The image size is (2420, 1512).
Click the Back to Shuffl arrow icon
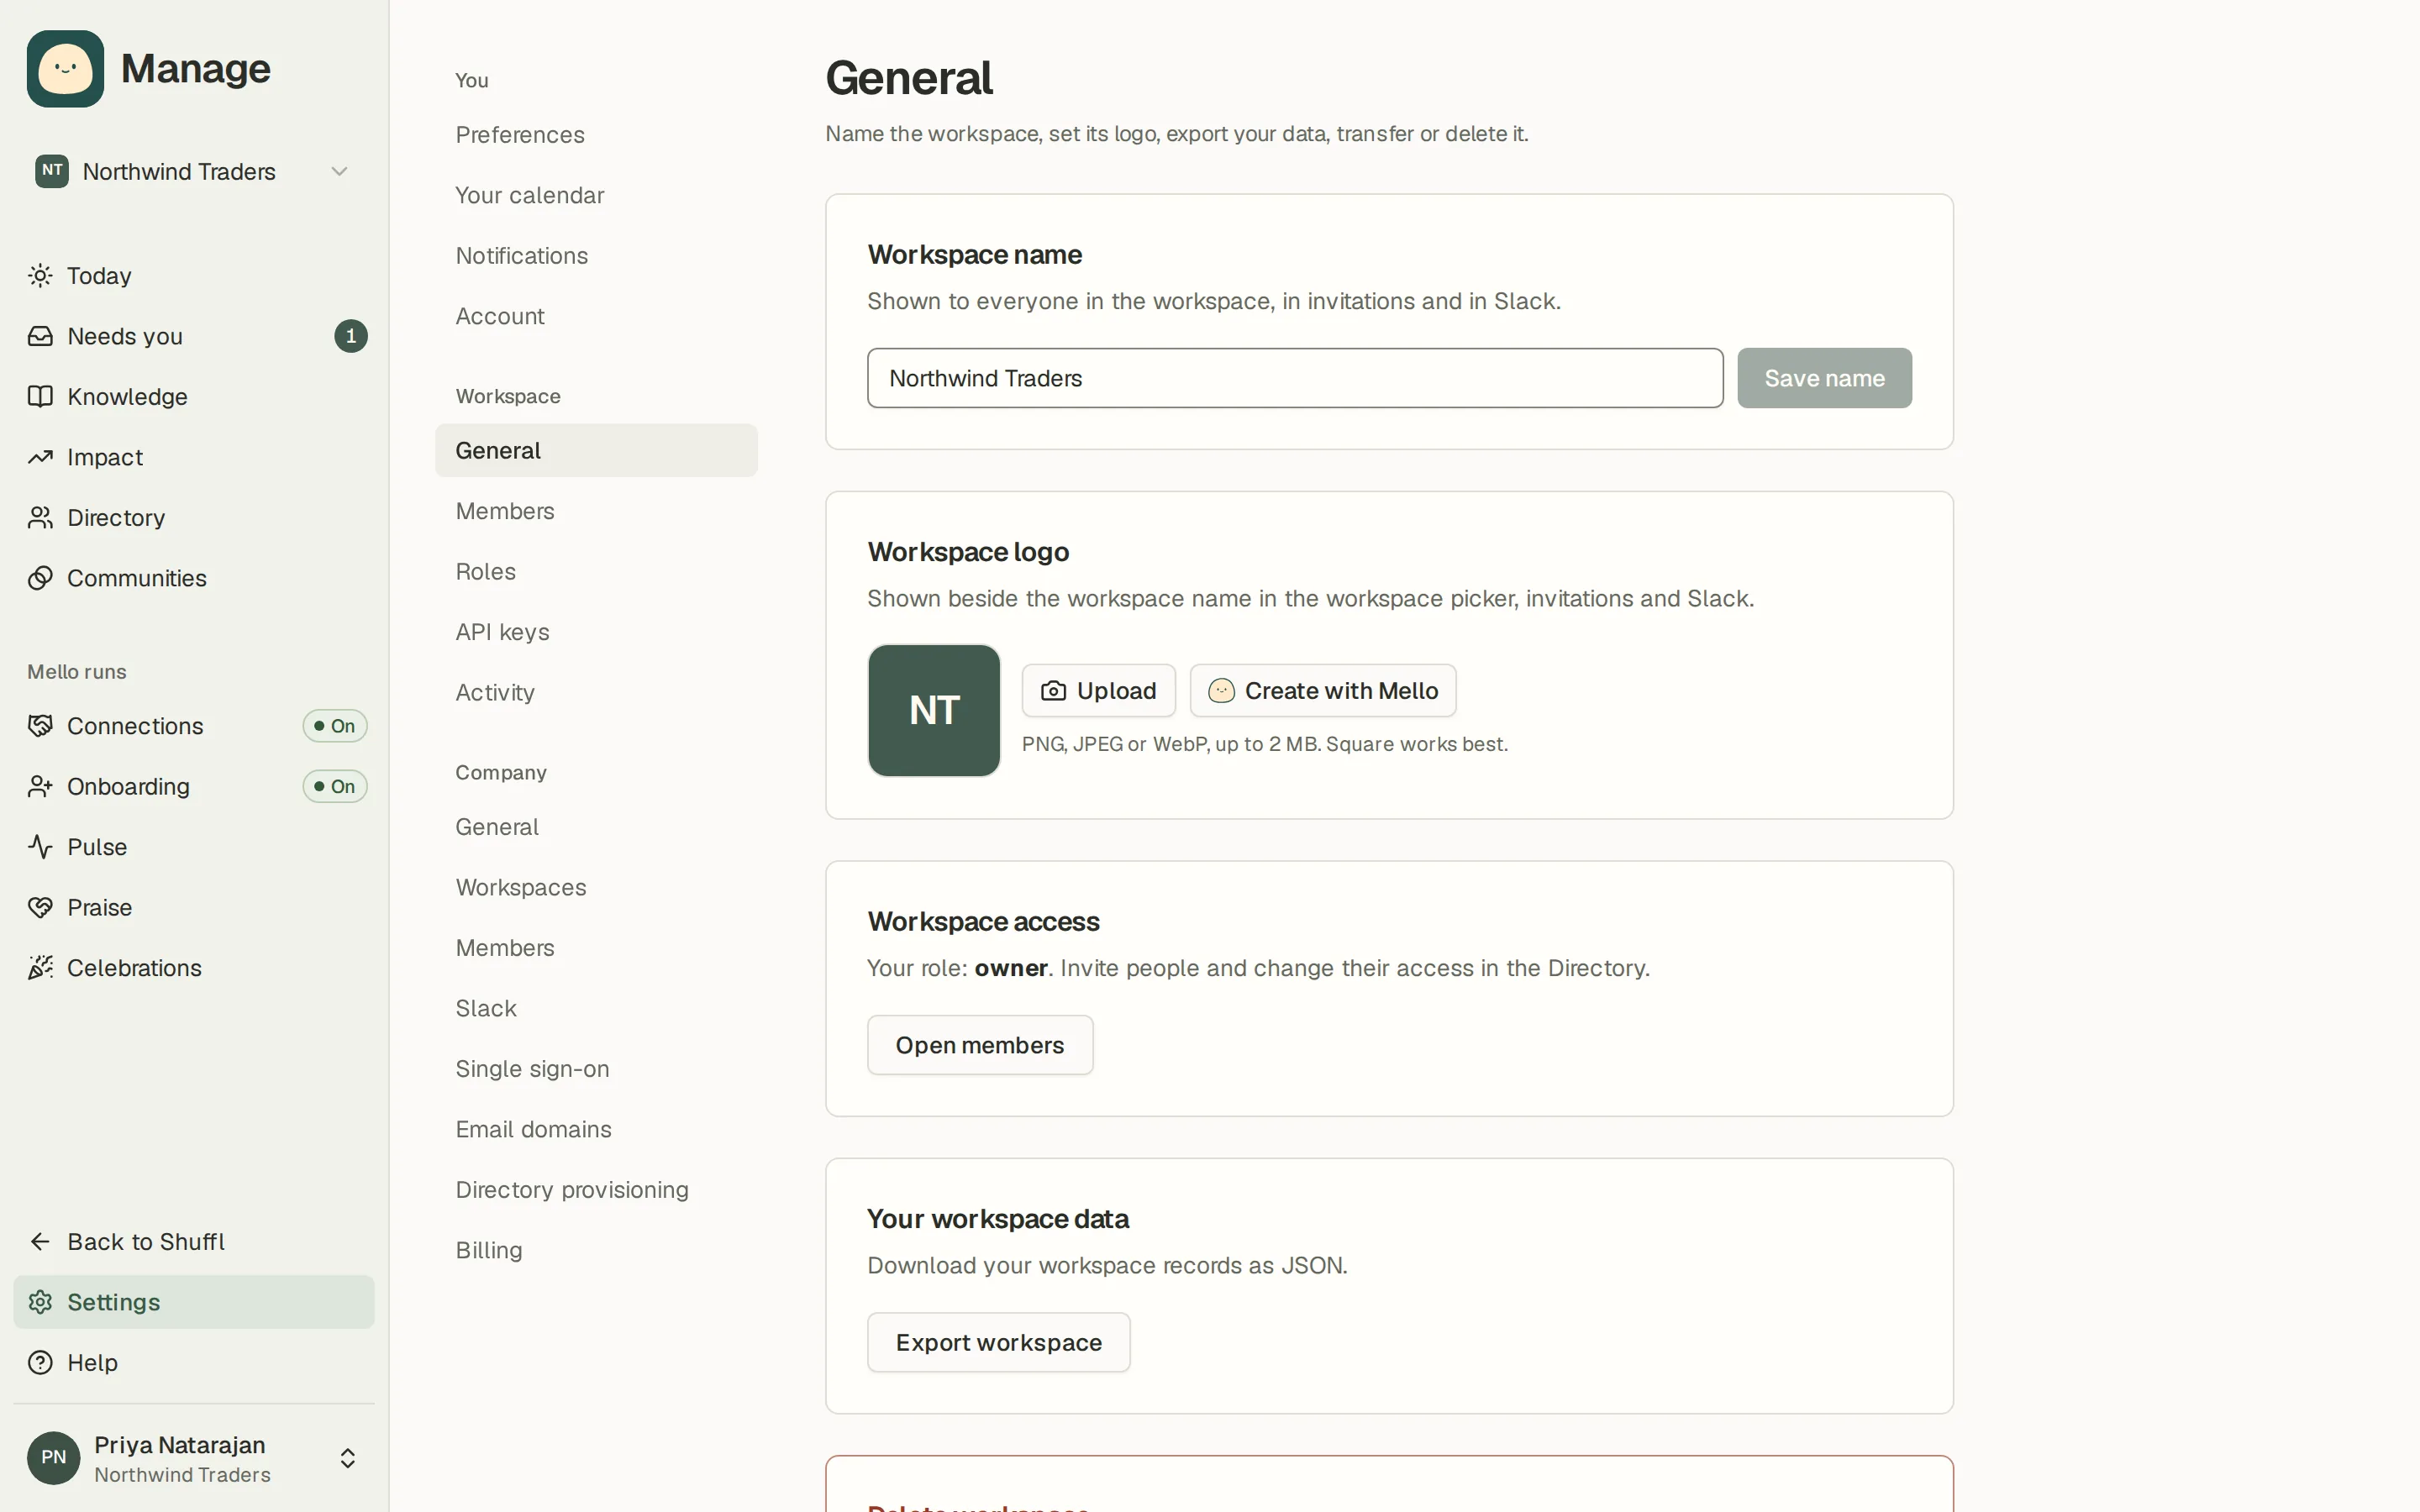[40, 1242]
